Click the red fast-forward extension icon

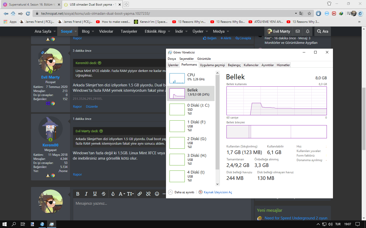[334, 13]
